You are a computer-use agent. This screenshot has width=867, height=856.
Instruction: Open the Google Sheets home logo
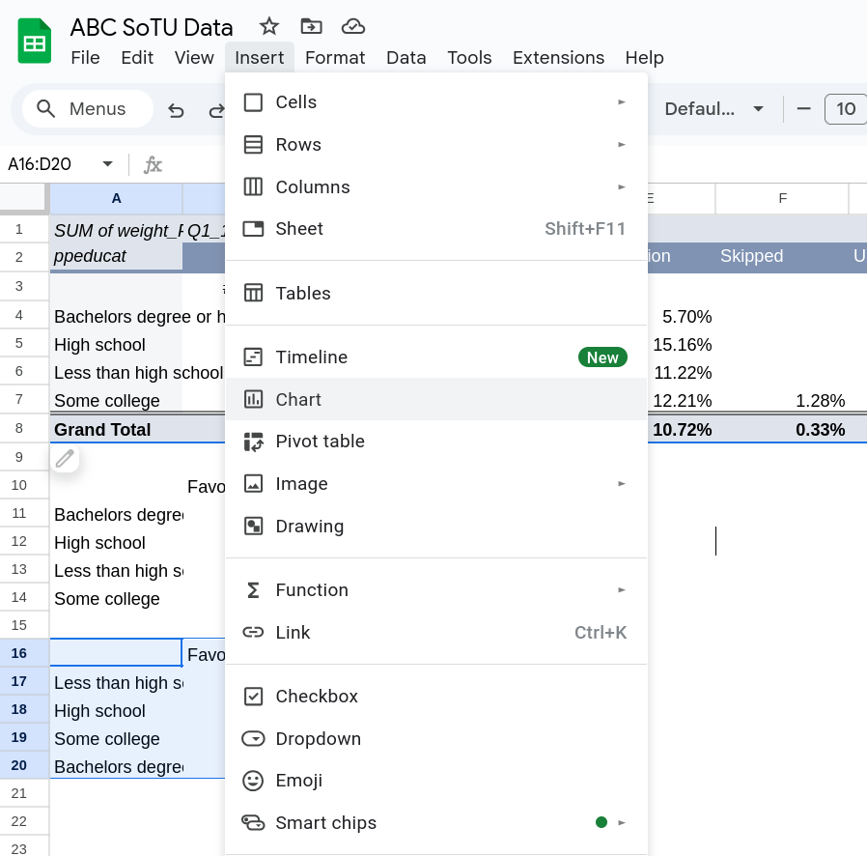[35, 43]
